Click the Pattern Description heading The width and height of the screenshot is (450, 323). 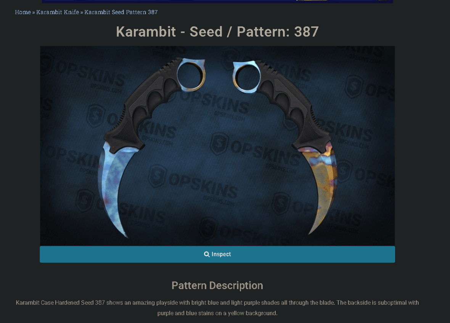click(x=217, y=285)
